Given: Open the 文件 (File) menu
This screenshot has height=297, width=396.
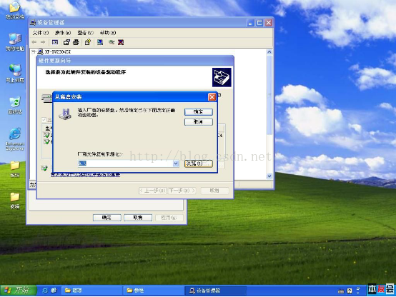Looking at the screenshot, I should tap(41, 33).
